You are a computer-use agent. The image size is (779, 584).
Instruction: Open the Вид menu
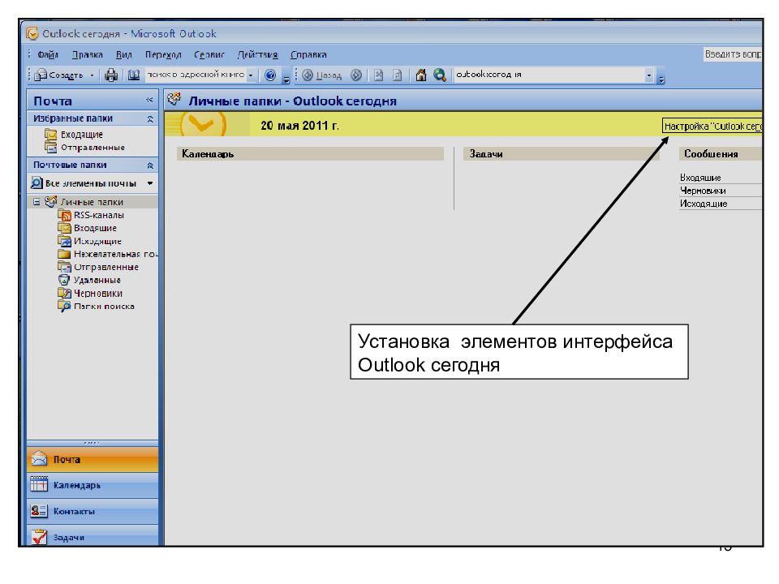pos(123,54)
